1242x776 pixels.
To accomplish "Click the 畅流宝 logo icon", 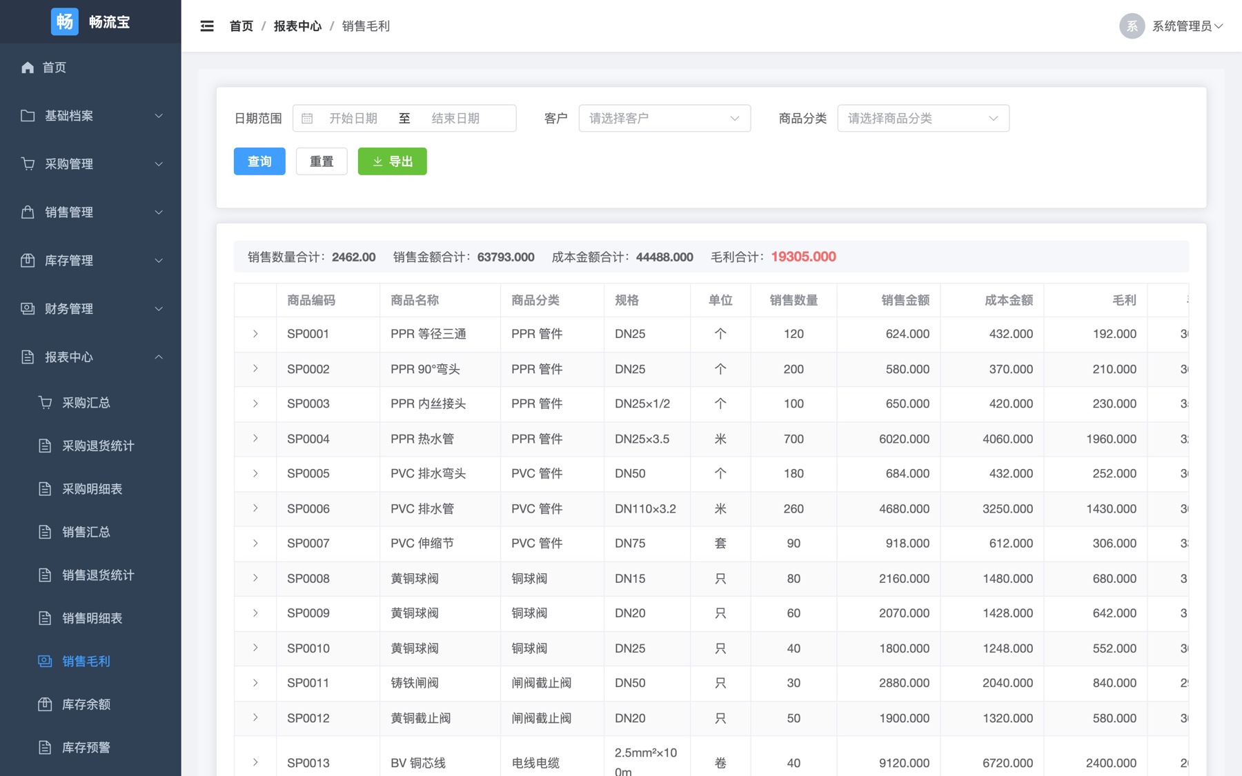I will pyautogui.click(x=65, y=21).
